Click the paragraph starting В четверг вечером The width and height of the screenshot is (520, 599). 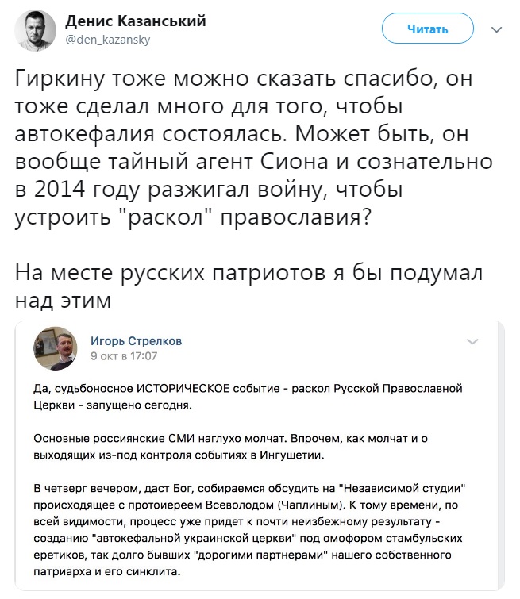click(249, 530)
